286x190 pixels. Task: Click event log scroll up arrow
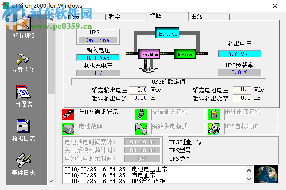tap(249, 170)
